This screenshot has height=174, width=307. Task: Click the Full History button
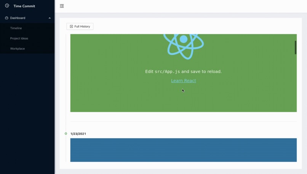point(80,26)
